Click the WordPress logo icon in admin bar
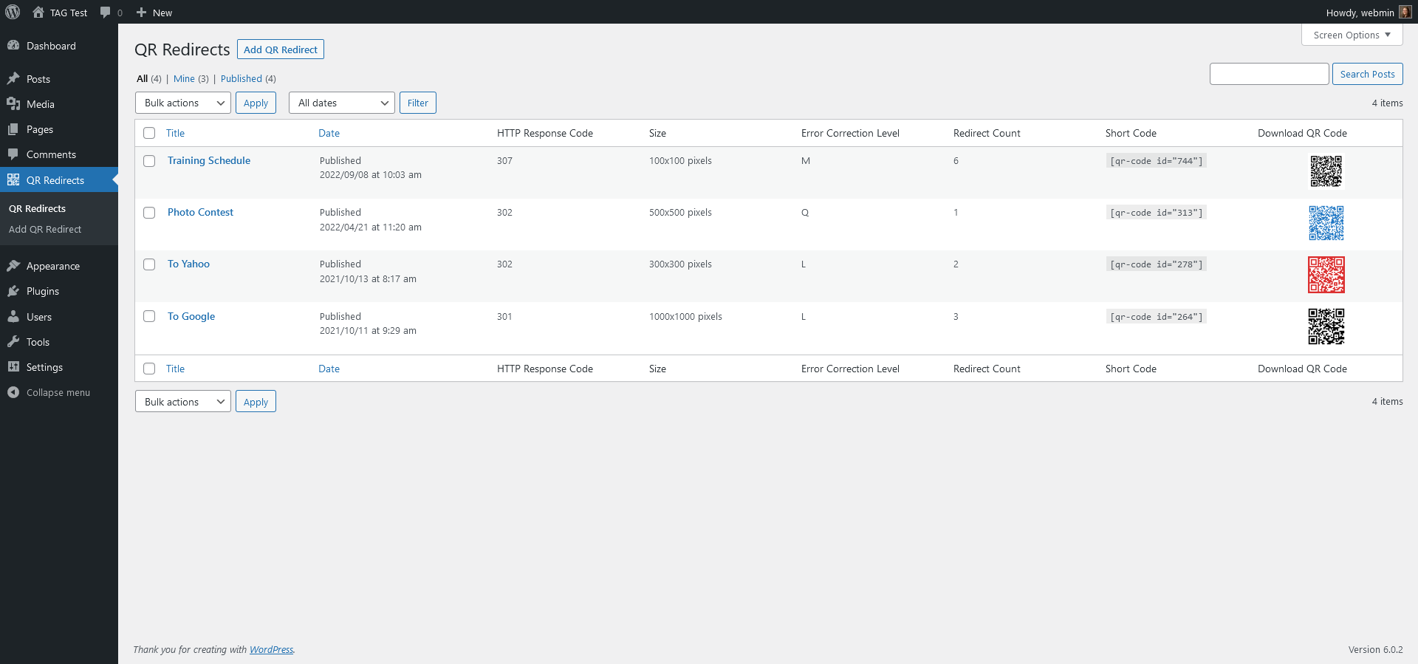This screenshot has width=1418, height=664. (x=13, y=12)
